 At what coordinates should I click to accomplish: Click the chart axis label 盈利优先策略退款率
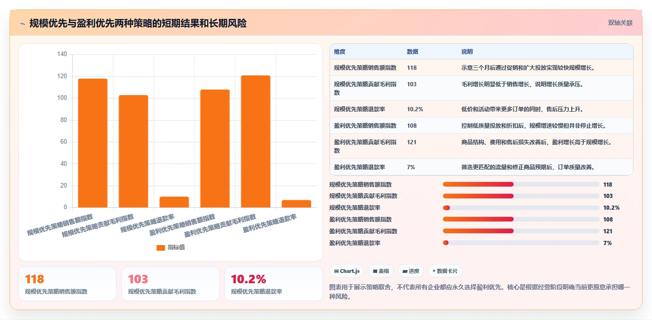(x=270, y=223)
